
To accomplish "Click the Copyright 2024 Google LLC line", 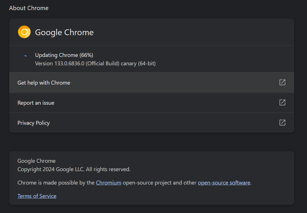I will pos(74,169).
